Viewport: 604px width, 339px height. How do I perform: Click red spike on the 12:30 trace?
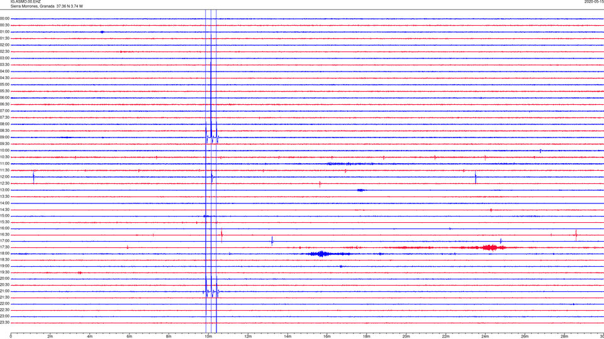[x=320, y=184]
